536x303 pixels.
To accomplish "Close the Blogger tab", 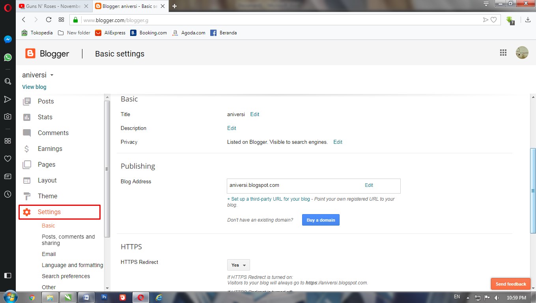I will [x=162, y=6].
